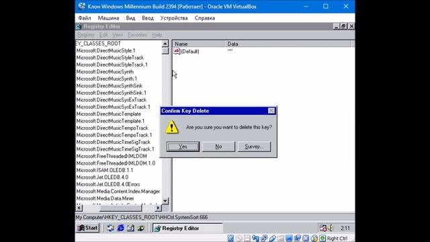Screen dimensions: 430x242
Task: Click VirtualBox mouse integration status icon
Action: [x=314, y=238]
